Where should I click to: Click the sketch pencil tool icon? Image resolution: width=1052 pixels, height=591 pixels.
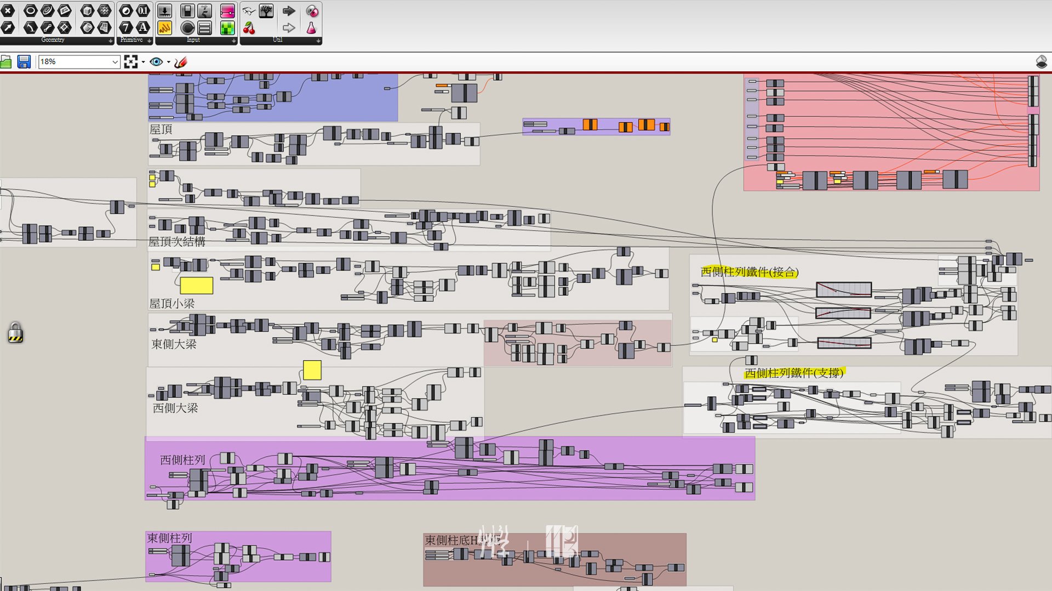(181, 62)
